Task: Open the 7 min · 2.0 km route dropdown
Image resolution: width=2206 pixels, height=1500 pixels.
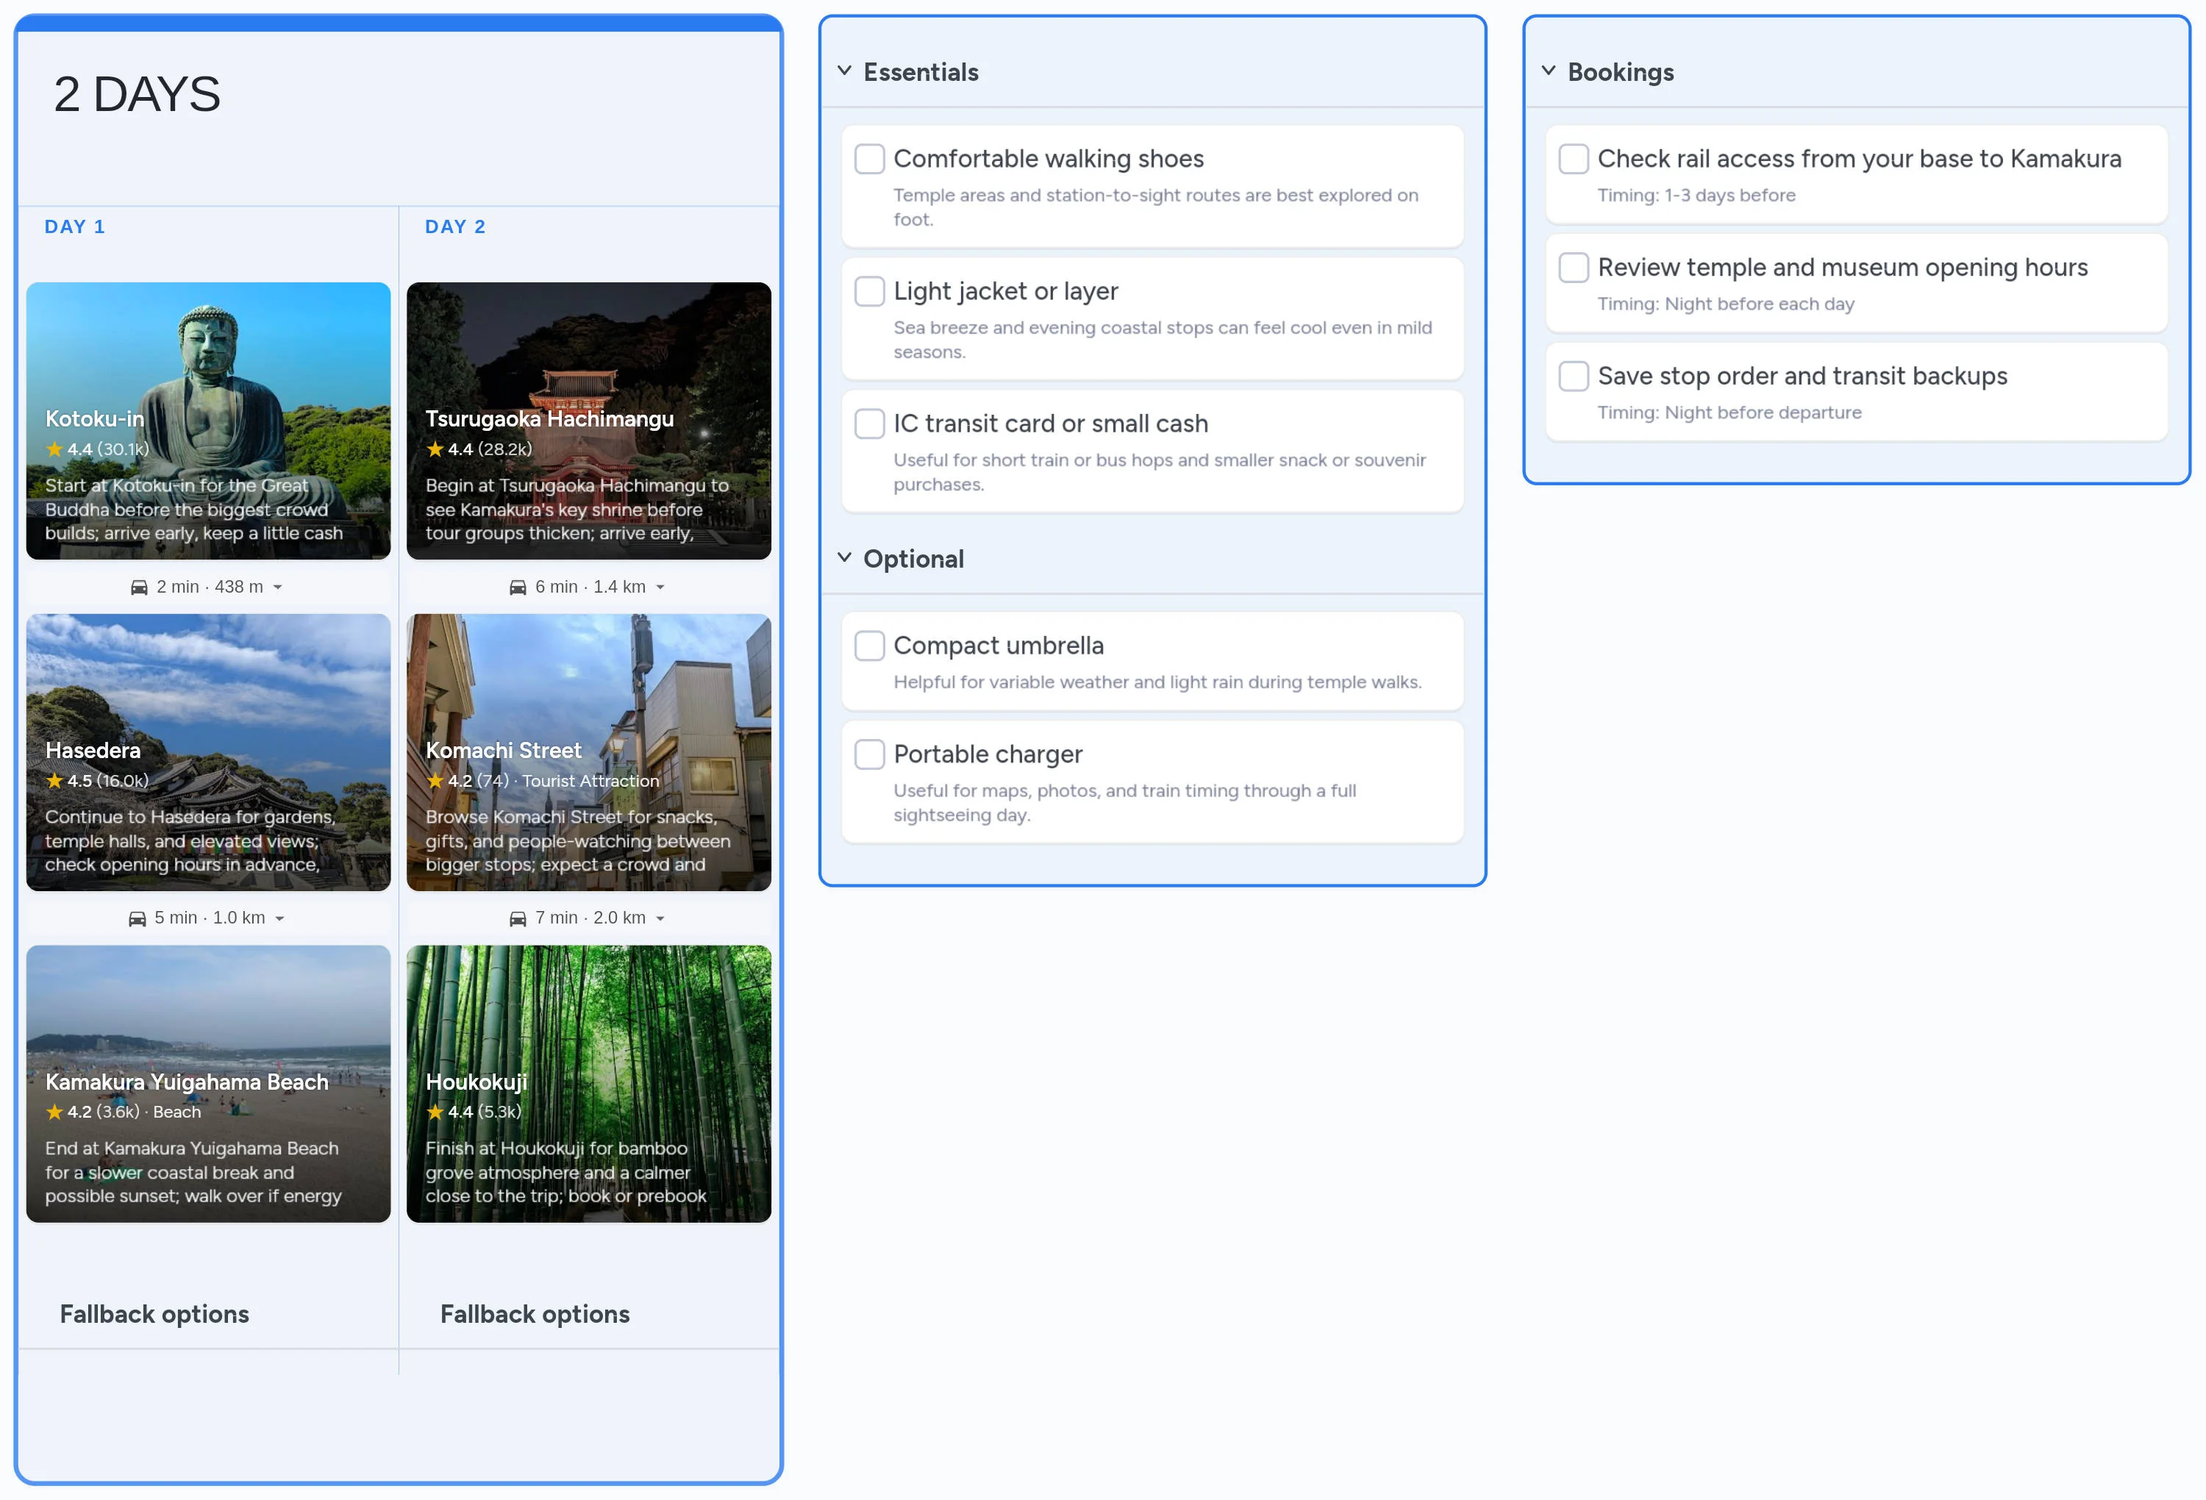Action: click(660, 919)
